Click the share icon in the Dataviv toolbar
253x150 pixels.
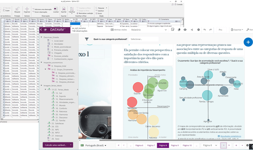coord(192,30)
